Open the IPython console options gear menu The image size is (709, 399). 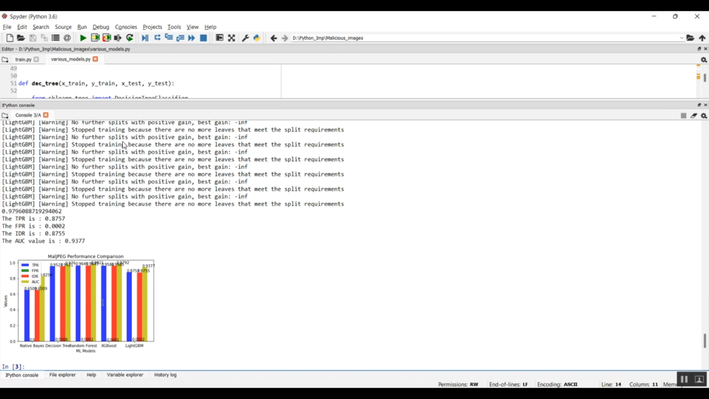[704, 116]
